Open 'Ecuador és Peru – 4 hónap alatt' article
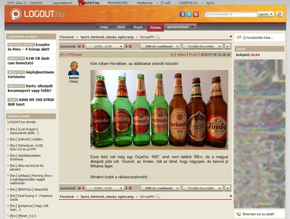 pos(28,47)
